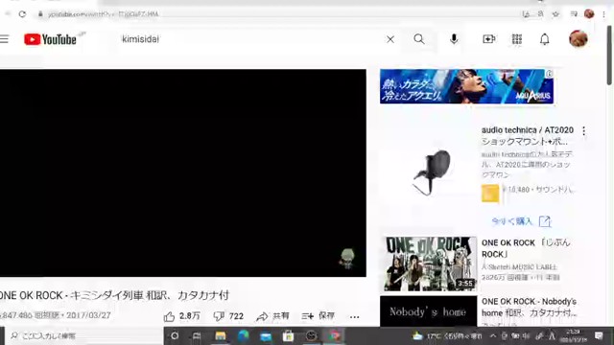614x345 pixels.
Task: Click the magnifier search button
Action: (419, 39)
